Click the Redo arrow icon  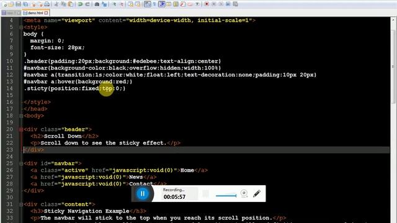point(87,4)
